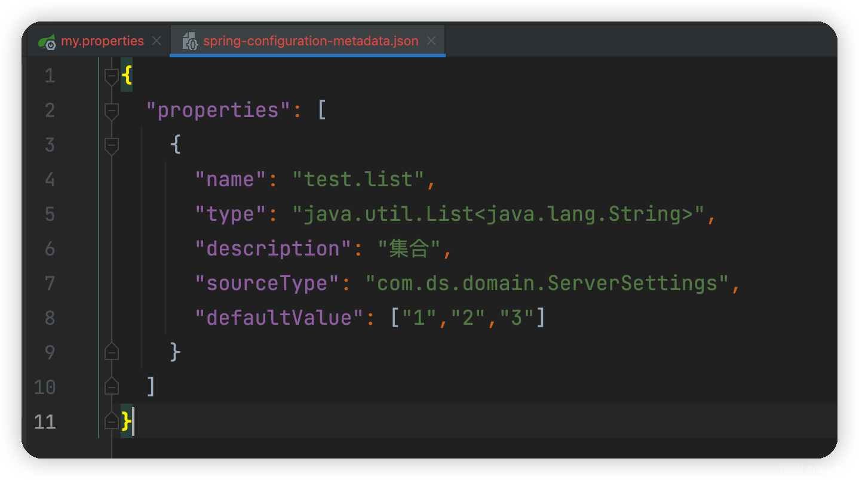
Task: Click the "type" key on line 5
Action: [x=231, y=214]
